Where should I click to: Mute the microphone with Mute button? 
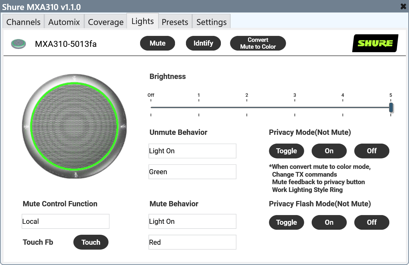point(158,43)
